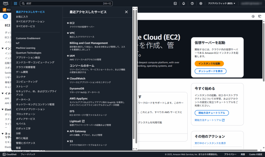The height and width of the screenshot is (157, 265).
Task: Open 実行中のインスタンスを表示 link
Action: click(210, 143)
